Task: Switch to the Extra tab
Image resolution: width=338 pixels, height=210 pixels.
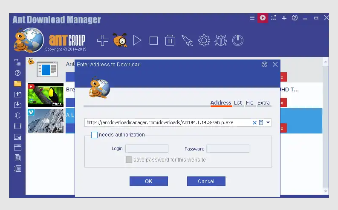Action: point(263,103)
